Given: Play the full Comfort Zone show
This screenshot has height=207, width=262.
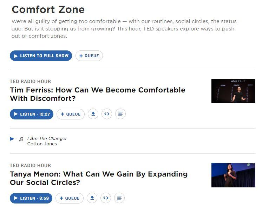Looking at the screenshot, I should [41, 56].
